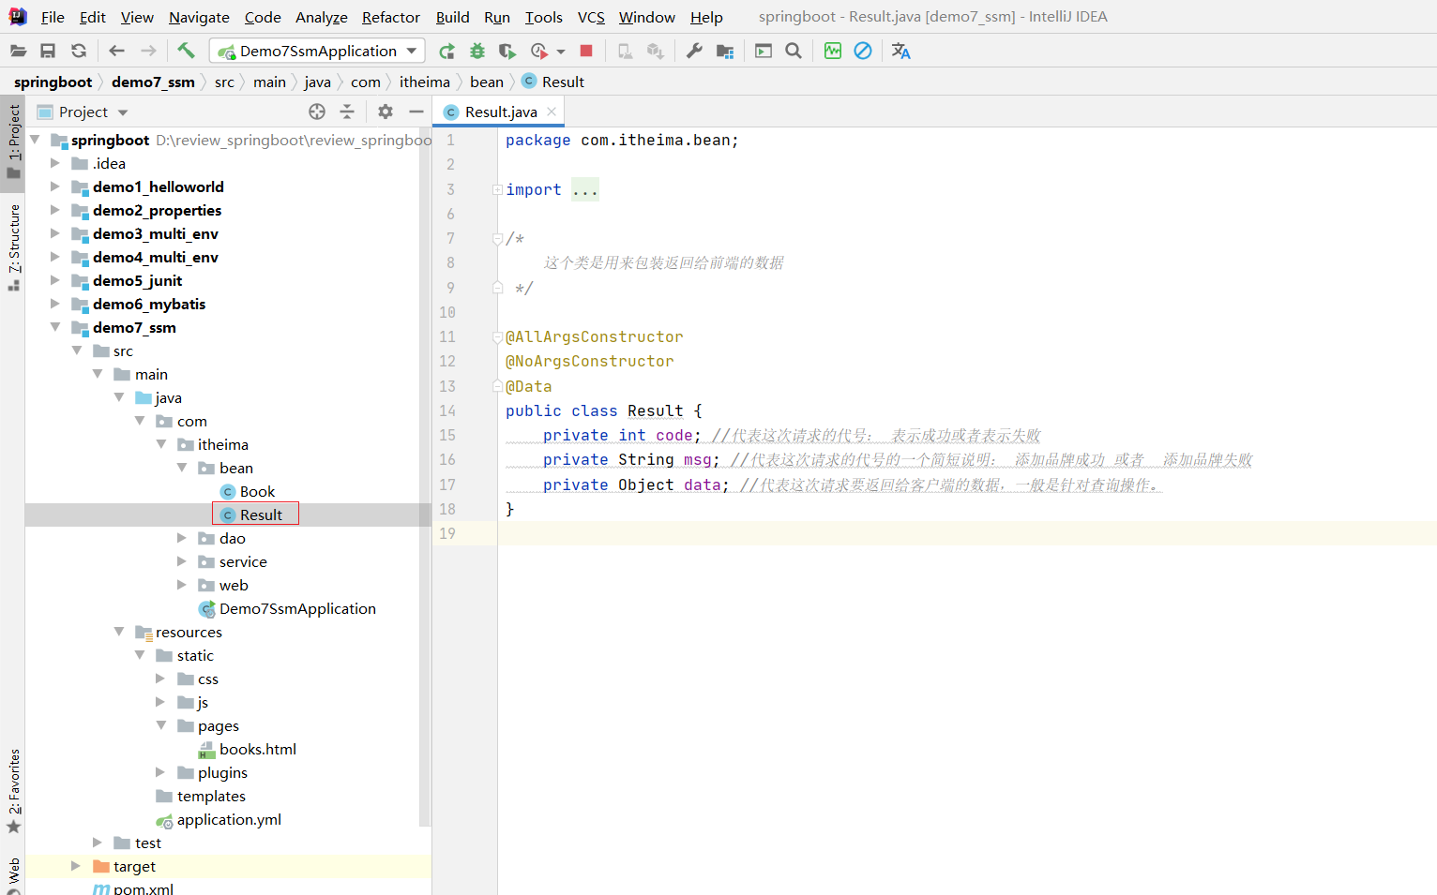Viewport: 1437px width, 895px height.
Task: Click the Translate icon in toolbar
Action: [x=900, y=51]
